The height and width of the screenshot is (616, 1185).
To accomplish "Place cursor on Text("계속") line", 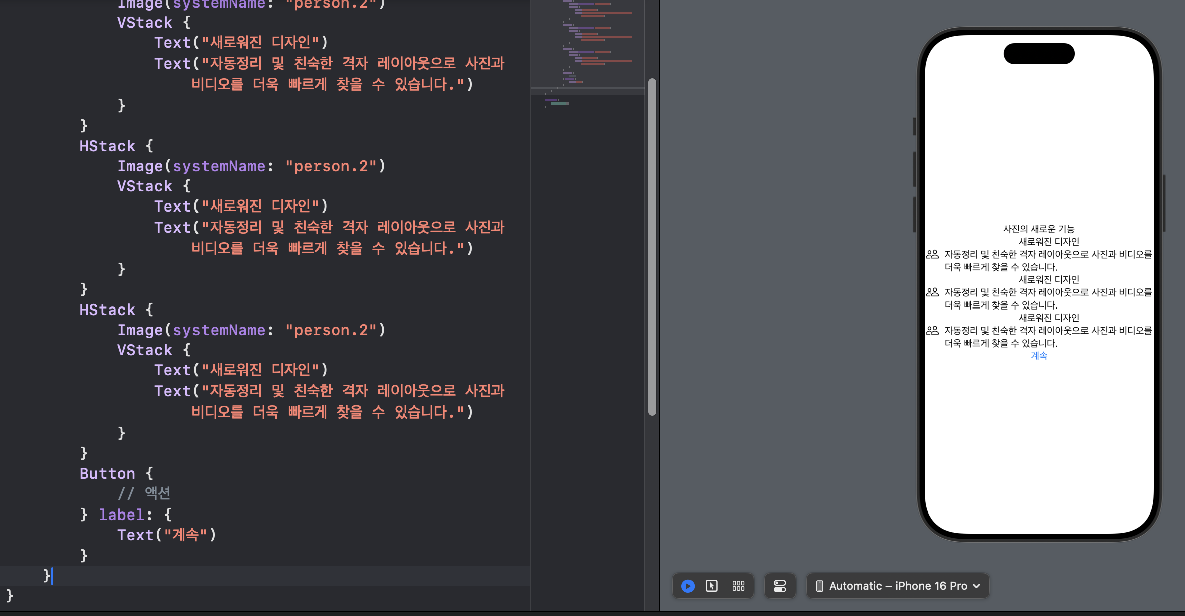I will (x=166, y=535).
